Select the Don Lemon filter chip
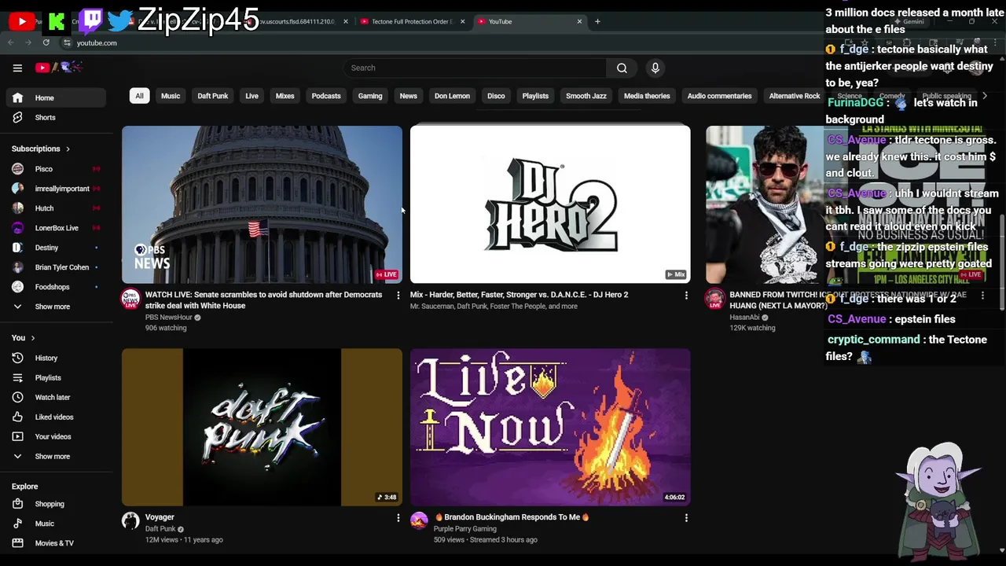 click(452, 96)
